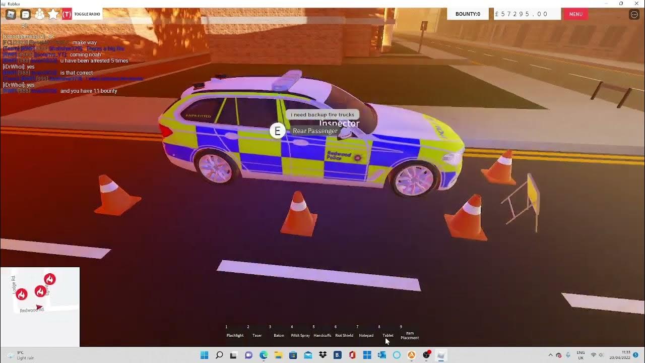
Task: Equip the Taser from hotbar
Action: 257,332
